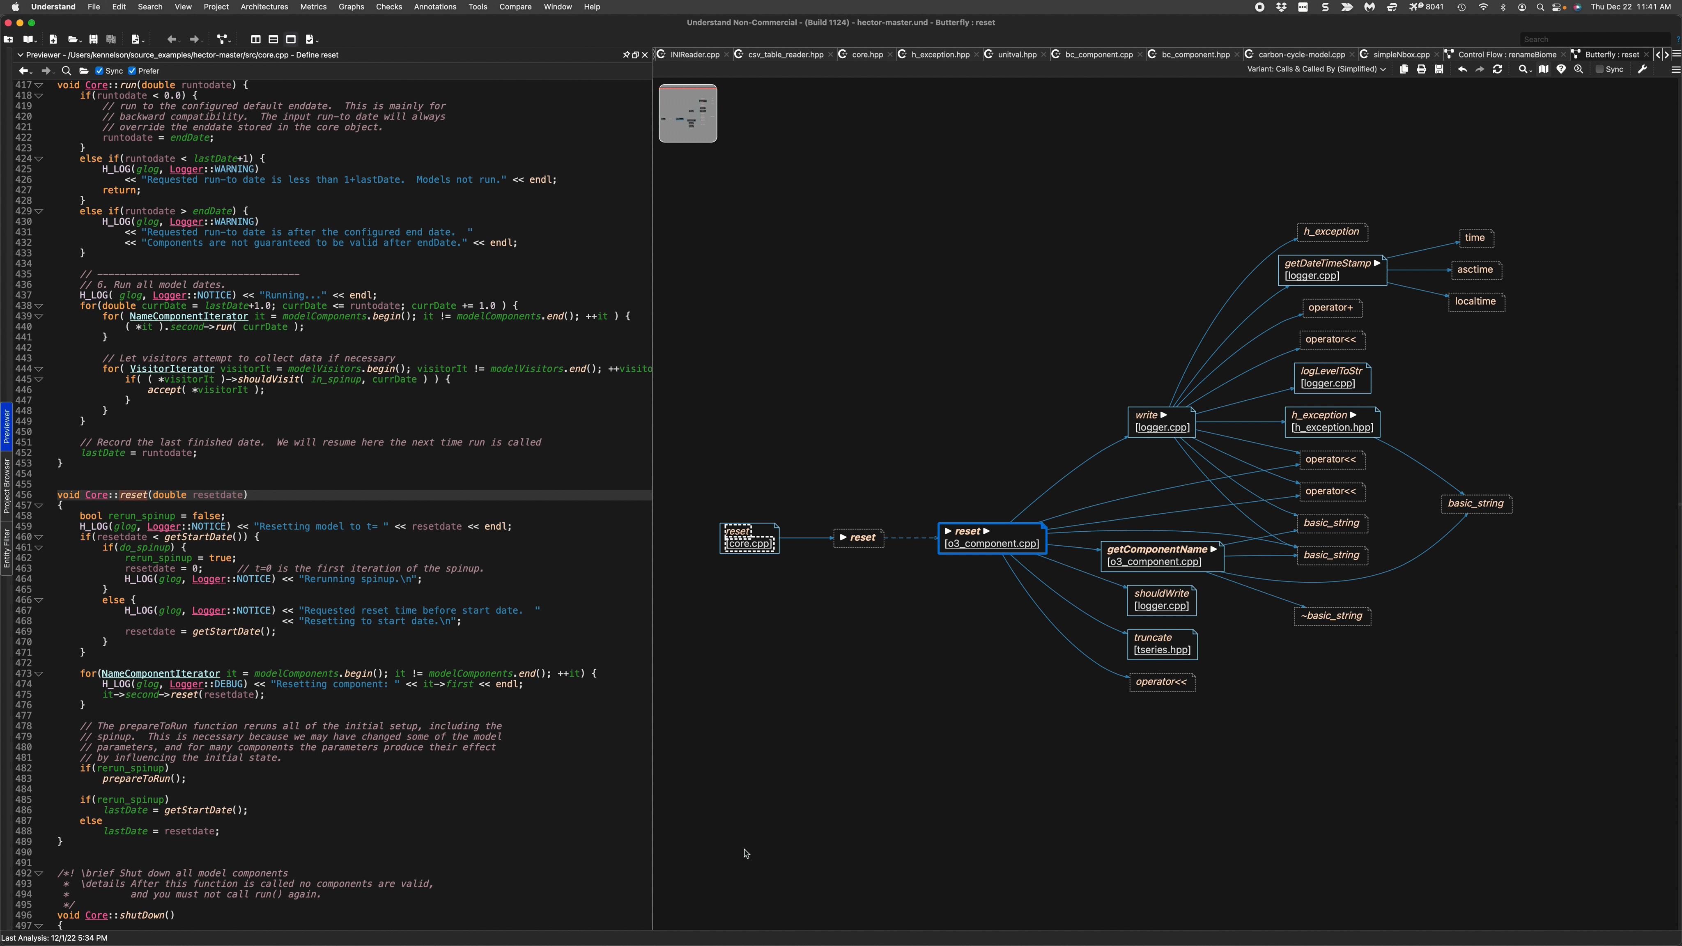Copy the graph to clipboard

1404,69
